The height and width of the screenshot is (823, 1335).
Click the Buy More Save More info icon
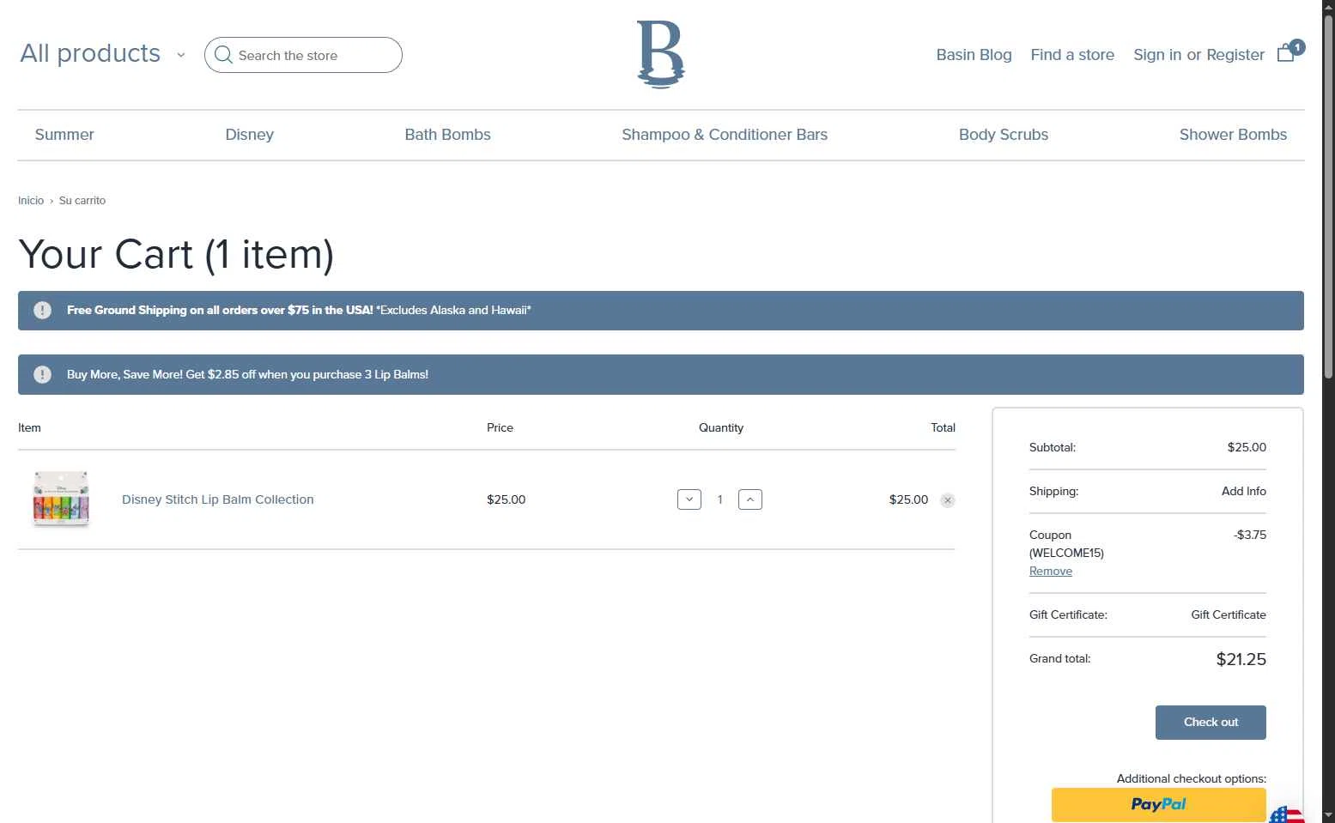42,374
